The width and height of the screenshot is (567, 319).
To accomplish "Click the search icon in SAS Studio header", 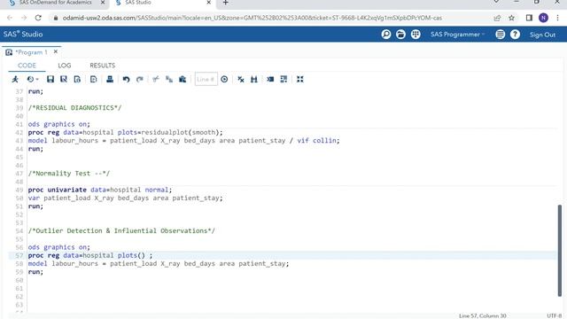I will click(386, 35).
